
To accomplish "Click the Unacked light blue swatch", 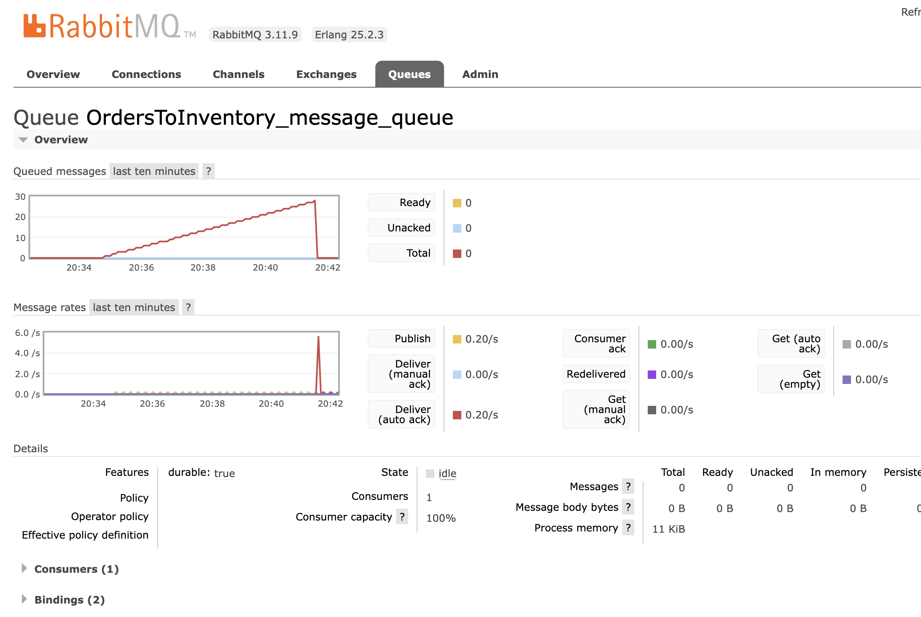I will 457,228.
